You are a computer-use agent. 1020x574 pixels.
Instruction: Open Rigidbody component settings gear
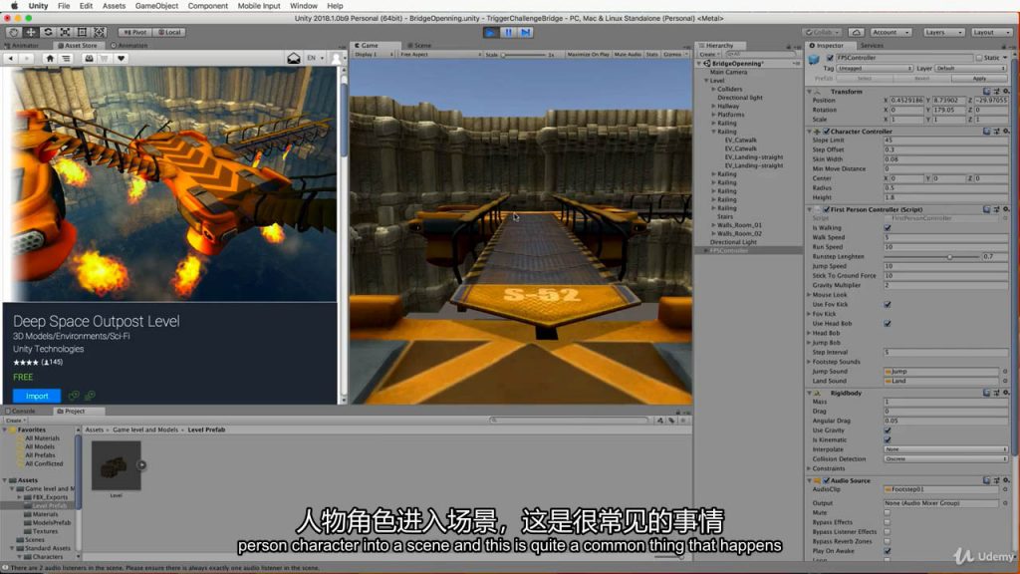click(x=1006, y=393)
